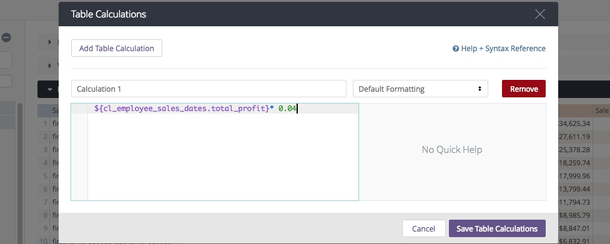The image size is (610, 244).
Task: Click the dimmed minus circle icon
Action: point(6,37)
